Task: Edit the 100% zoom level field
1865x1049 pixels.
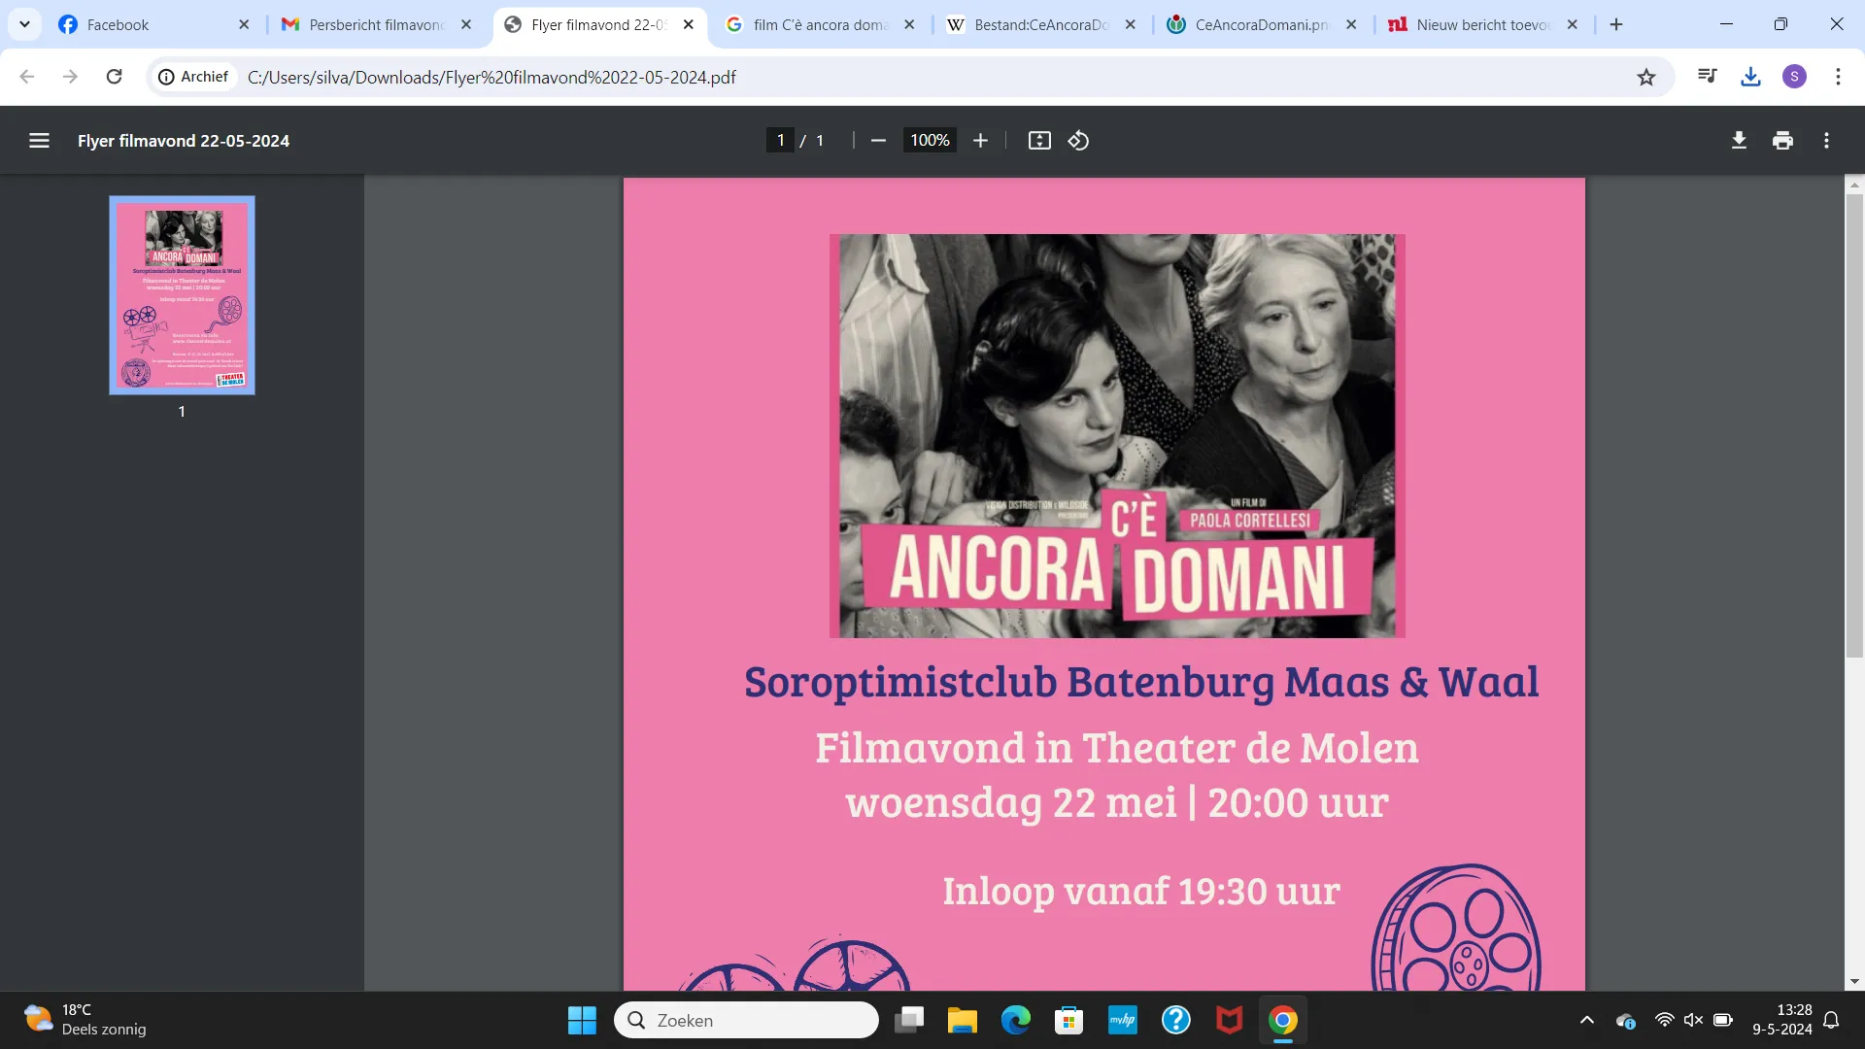Action: [x=930, y=141]
